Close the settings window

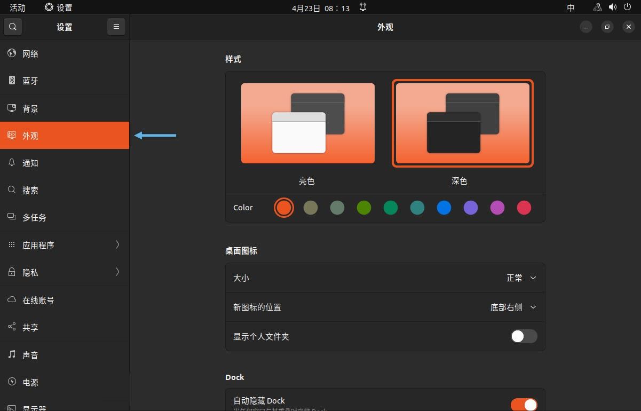point(629,27)
